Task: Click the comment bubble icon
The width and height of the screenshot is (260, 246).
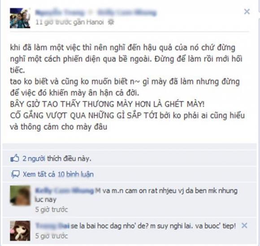Action: click(15, 174)
